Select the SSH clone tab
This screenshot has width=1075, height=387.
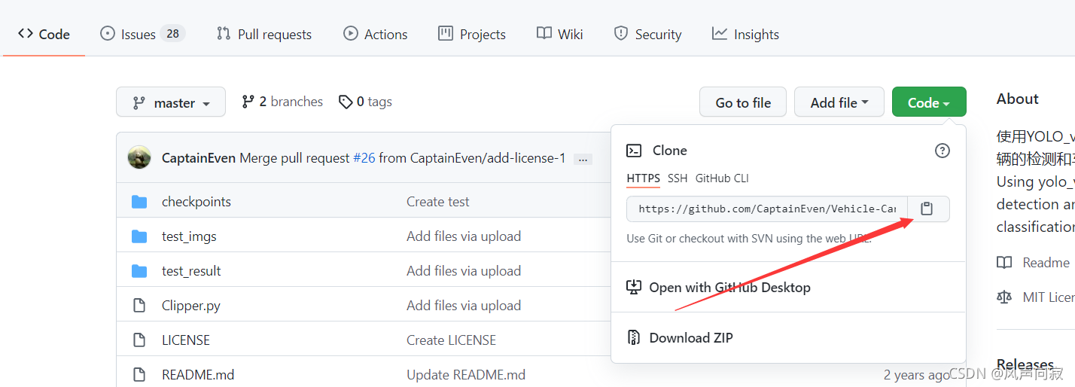[x=678, y=178]
